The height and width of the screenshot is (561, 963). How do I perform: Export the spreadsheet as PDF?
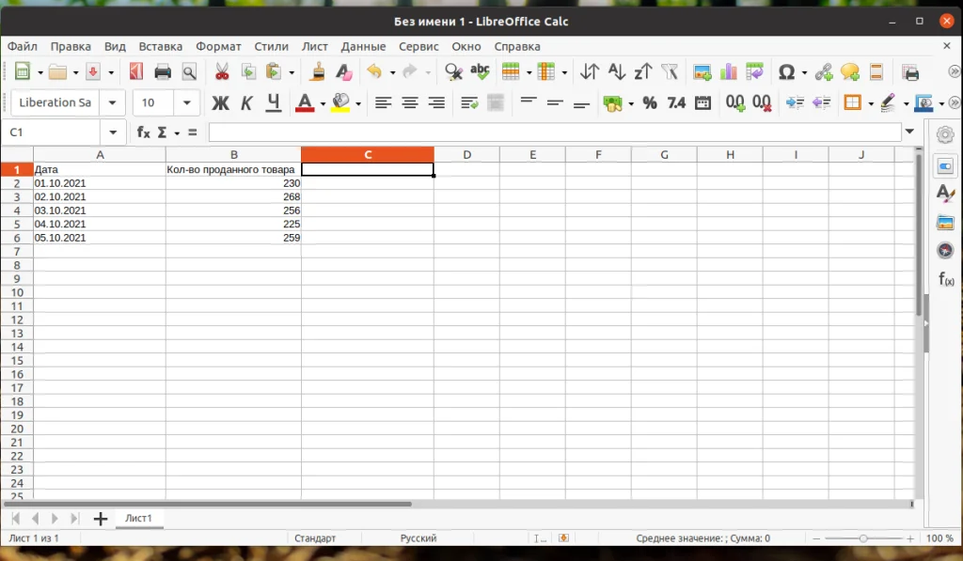pyautogui.click(x=134, y=71)
